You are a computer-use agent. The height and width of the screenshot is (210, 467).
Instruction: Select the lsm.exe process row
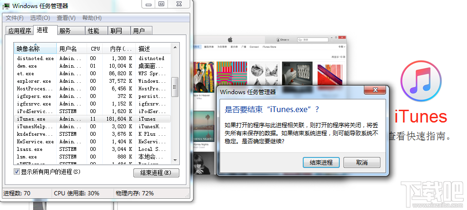pos(92,157)
